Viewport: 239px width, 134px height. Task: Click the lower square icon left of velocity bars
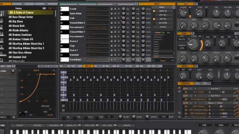pyautogui.click(x=63, y=110)
